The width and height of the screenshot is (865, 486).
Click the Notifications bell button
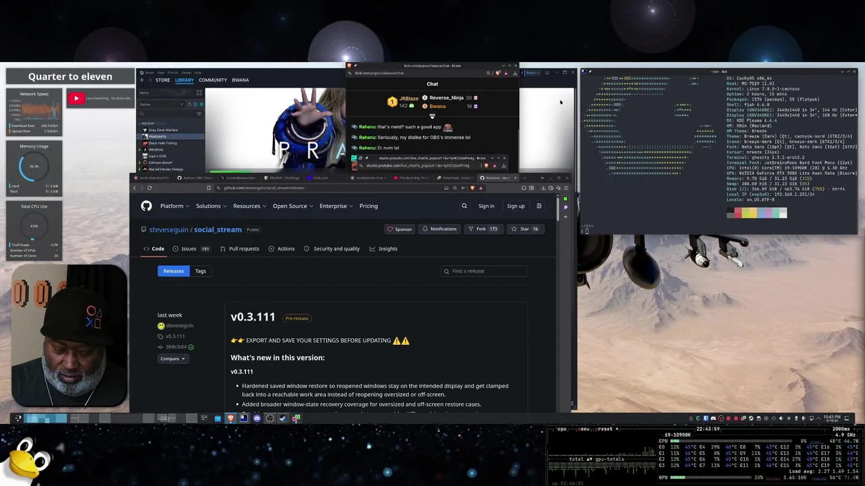click(x=439, y=229)
